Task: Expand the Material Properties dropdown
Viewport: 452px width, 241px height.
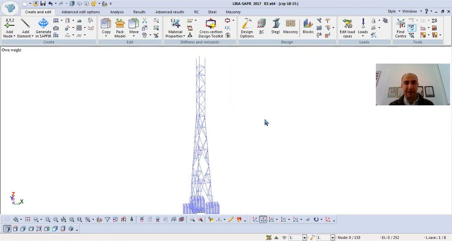Action: pos(184,36)
